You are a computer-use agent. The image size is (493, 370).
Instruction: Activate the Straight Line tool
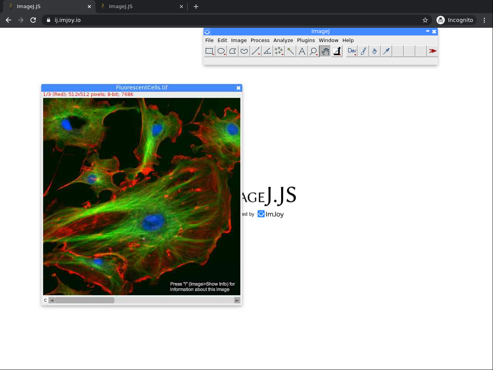[256, 51]
